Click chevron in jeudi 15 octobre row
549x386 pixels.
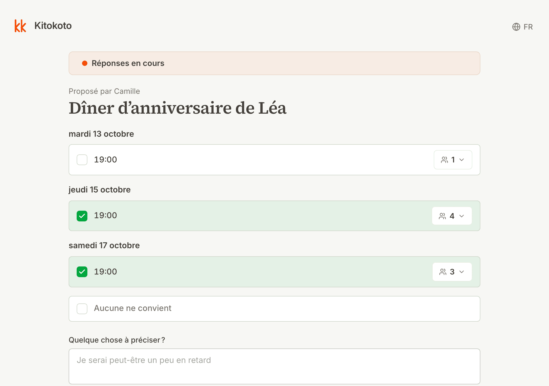coord(462,216)
